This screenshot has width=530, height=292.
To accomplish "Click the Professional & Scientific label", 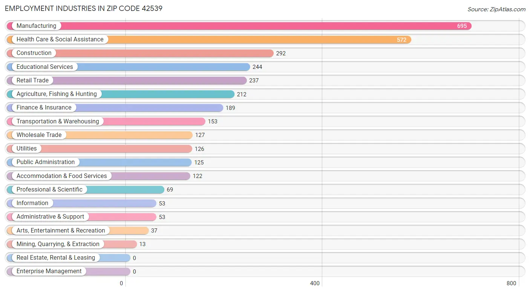I will (x=49, y=190).
